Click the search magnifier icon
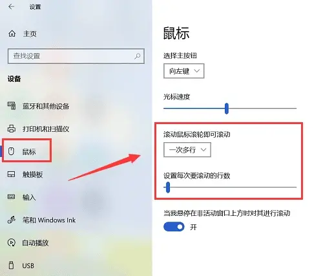Screen dimensions: 323x276 [x=138, y=56]
